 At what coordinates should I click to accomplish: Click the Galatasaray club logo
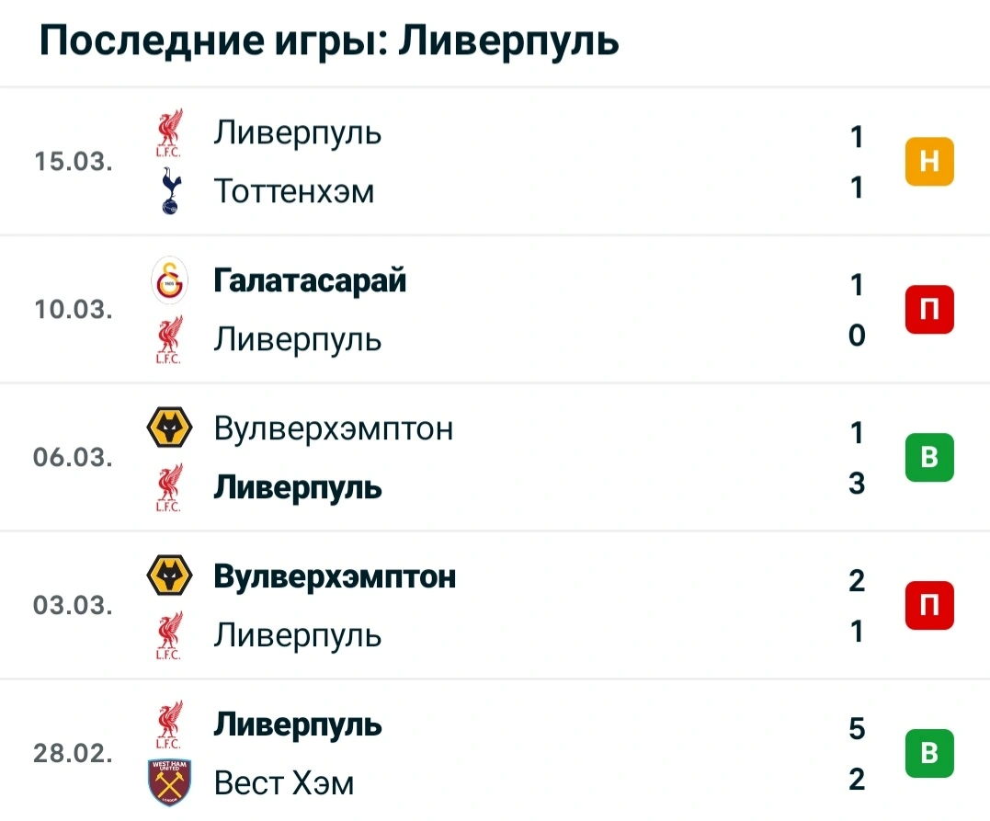[x=169, y=281]
